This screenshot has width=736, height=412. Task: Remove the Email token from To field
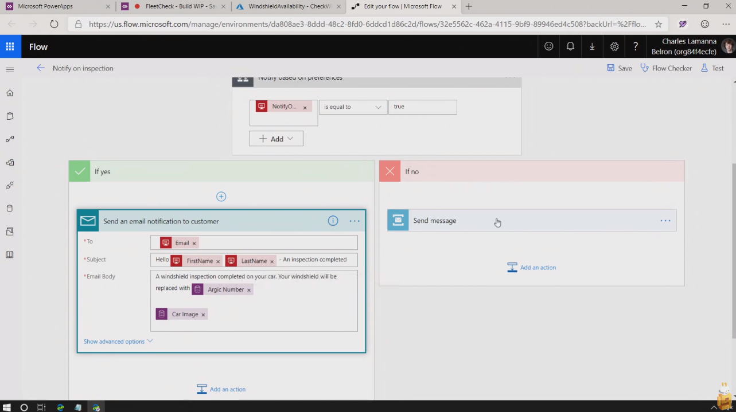tap(194, 244)
